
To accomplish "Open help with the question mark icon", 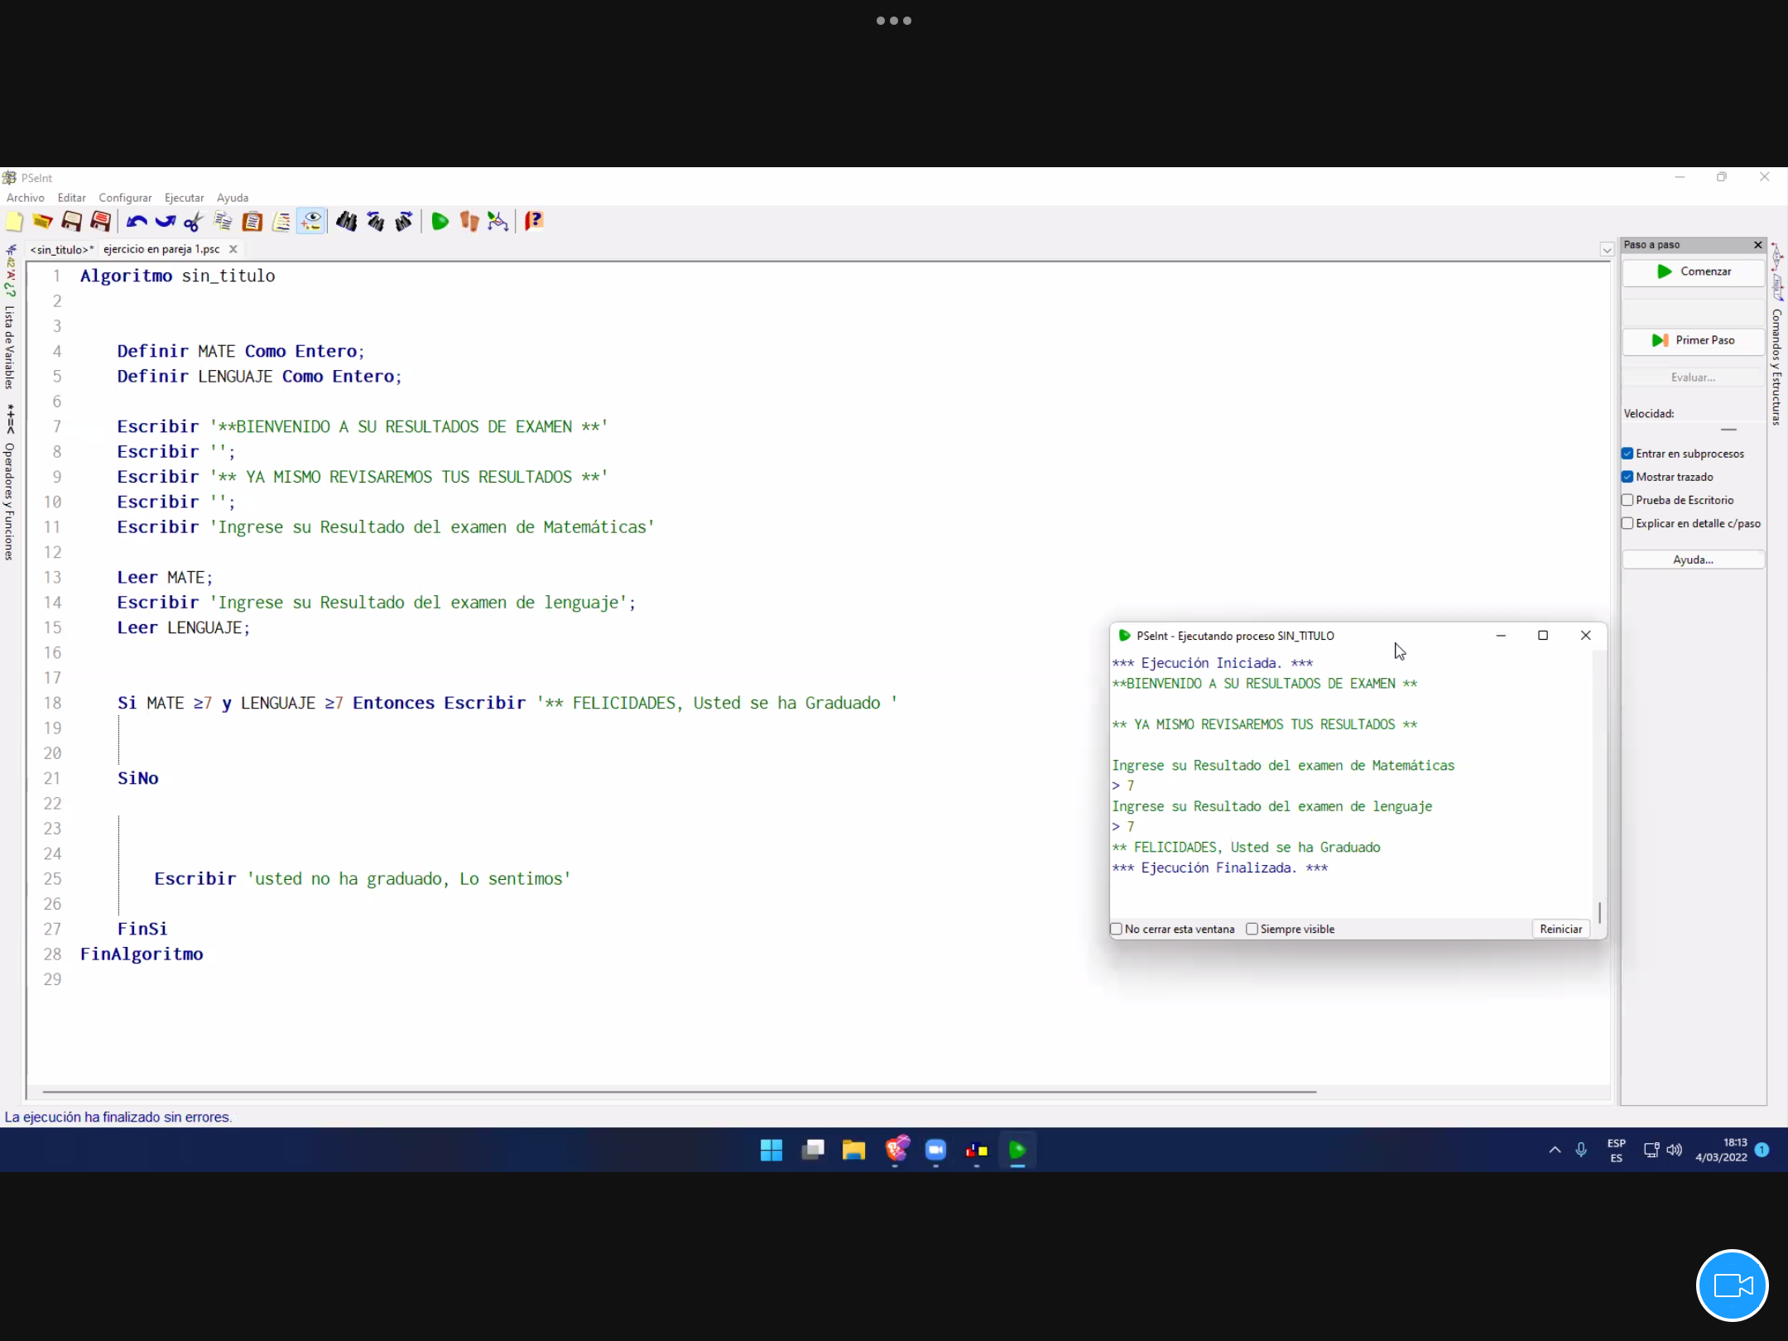I will (x=534, y=222).
